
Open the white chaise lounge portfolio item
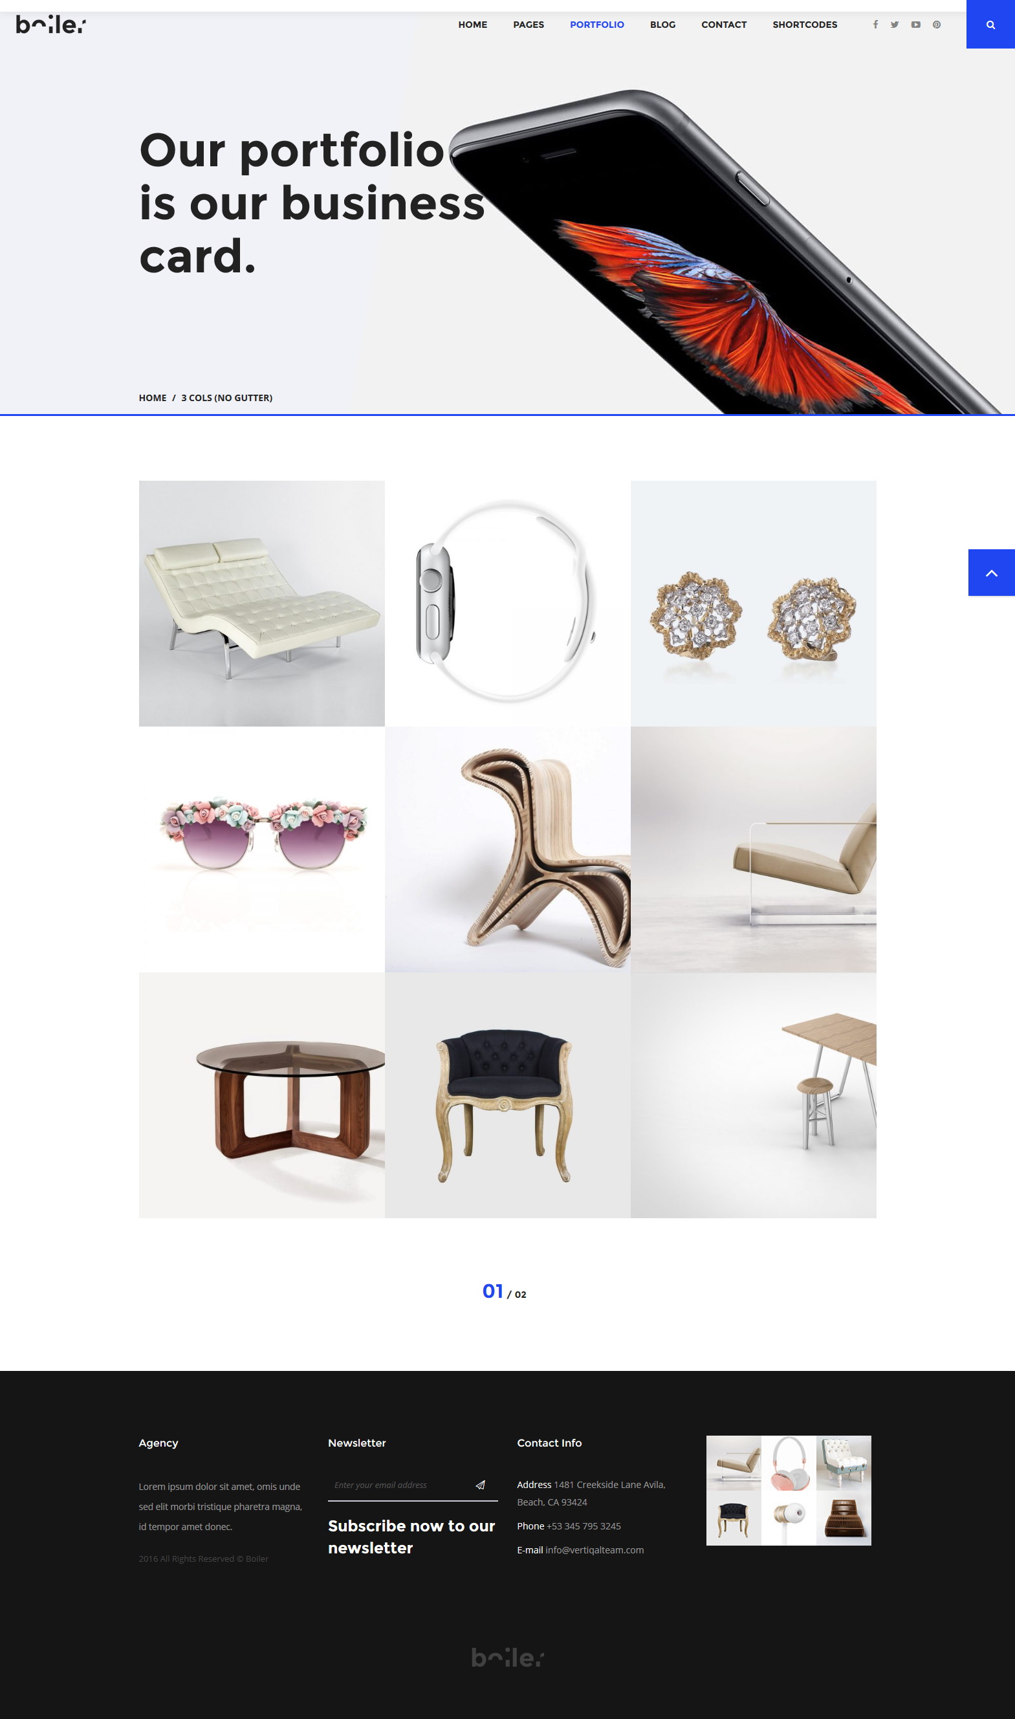point(262,604)
